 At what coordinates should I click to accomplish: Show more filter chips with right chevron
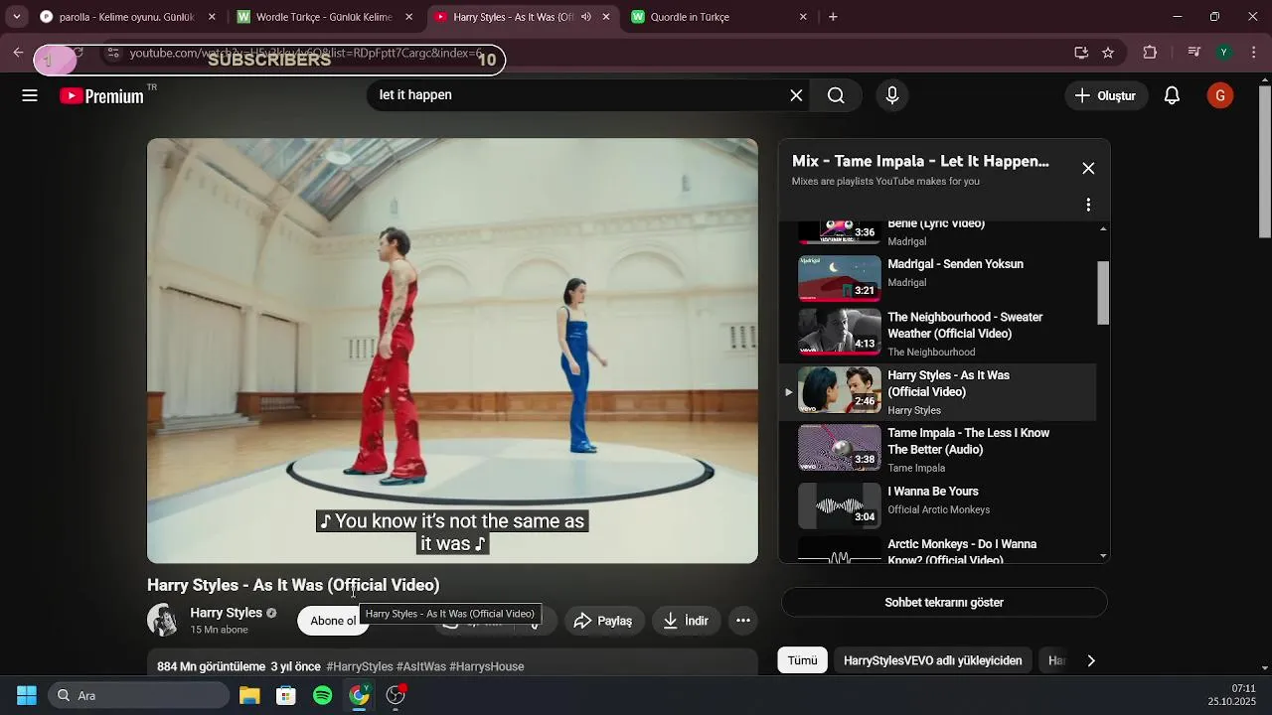[x=1091, y=660]
